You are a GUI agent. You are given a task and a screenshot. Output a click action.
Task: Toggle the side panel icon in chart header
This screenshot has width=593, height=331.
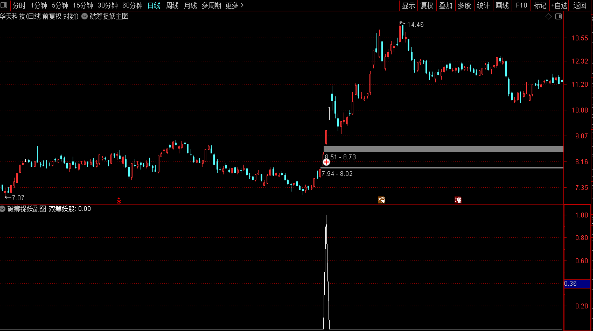(x=559, y=16)
